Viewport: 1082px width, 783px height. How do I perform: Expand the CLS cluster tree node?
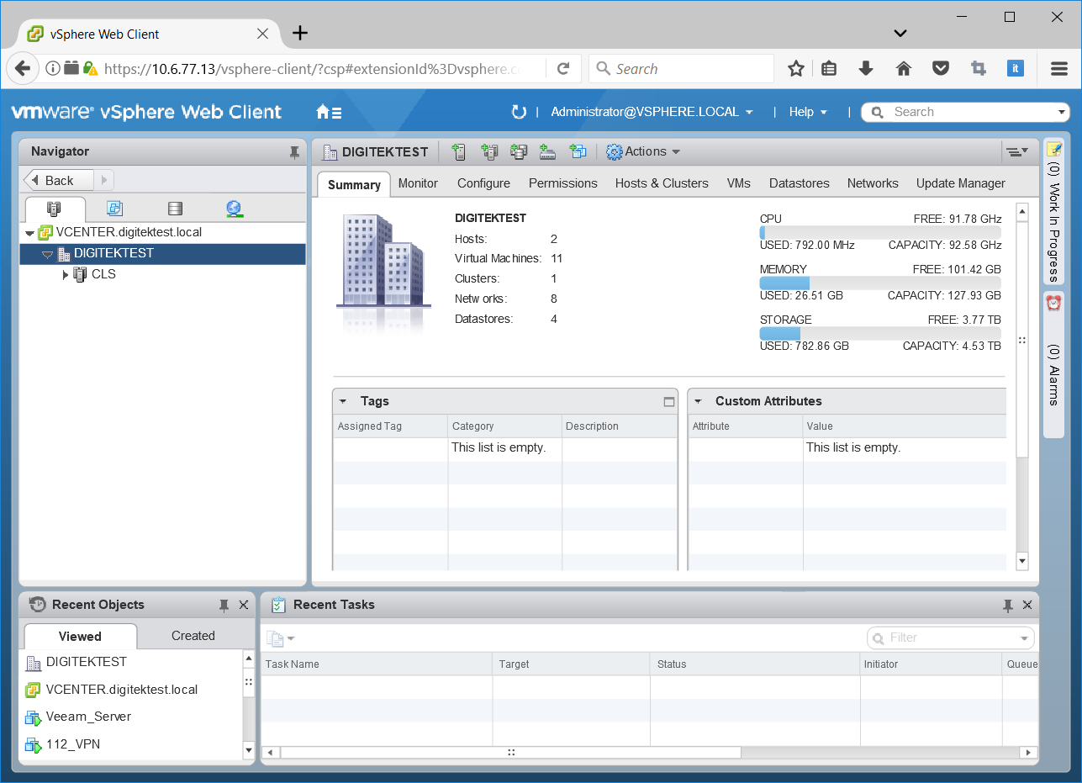(66, 274)
